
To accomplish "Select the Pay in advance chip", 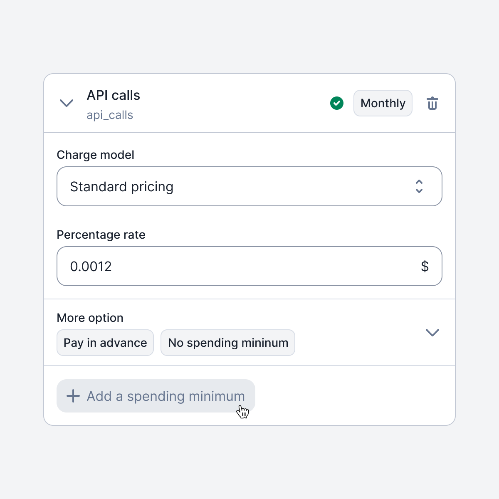I will pyautogui.click(x=105, y=343).
